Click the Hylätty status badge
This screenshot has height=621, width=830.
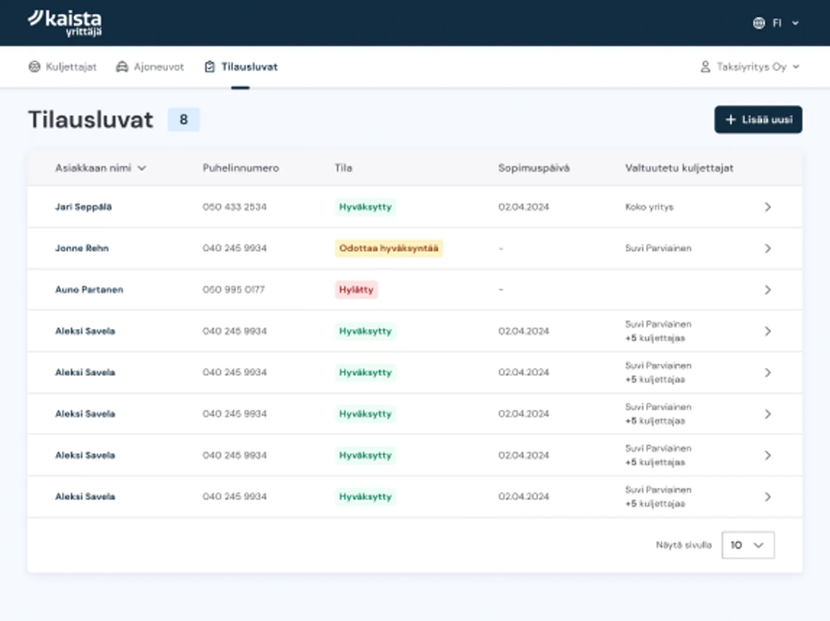pyautogui.click(x=356, y=290)
